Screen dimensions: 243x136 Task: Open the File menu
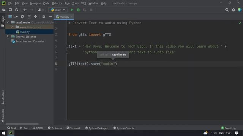(x=10, y=3)
